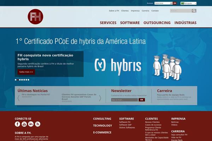Go to Imprensa in top navigation
The width and height of the screenshot is (212, 141).
click(135, 11)
